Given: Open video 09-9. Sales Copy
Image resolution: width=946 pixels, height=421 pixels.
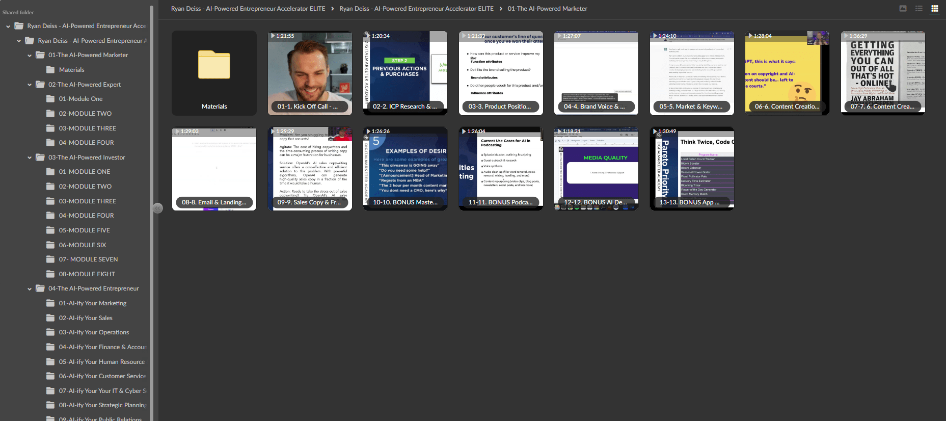Looking at the screenshot, I should 310,169.
